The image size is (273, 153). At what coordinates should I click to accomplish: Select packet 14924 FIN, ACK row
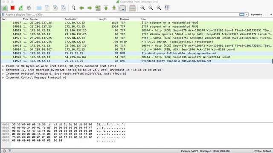[x=136, y=49]
